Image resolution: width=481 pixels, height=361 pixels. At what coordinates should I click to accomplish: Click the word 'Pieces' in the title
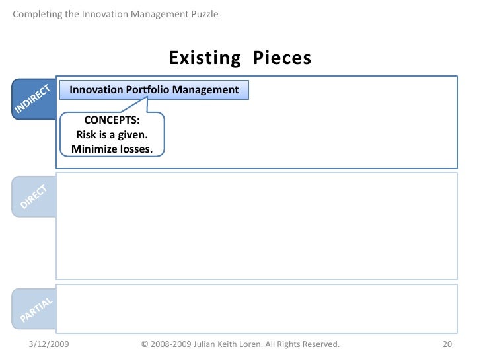[x=283, y=58]
